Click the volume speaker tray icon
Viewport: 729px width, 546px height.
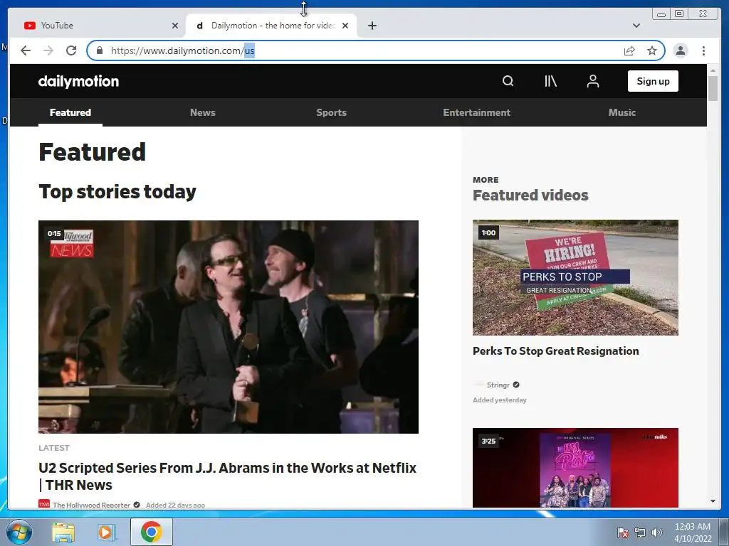[x=657, y=532]
